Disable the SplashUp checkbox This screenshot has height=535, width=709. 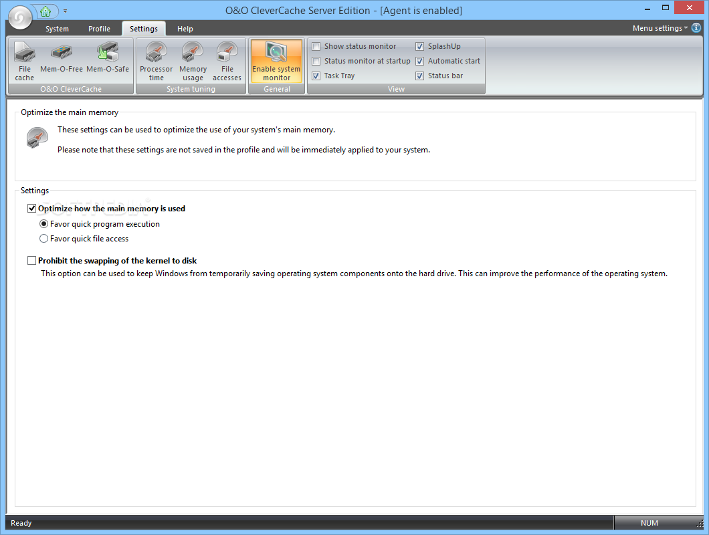pos(419,46)
